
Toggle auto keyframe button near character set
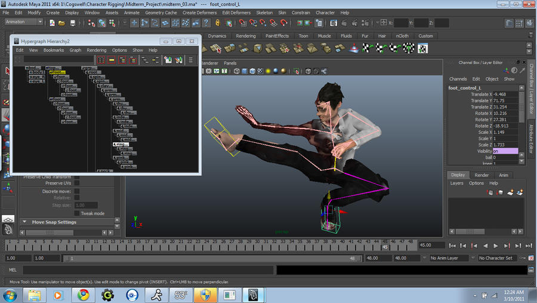tap(523, 258)
